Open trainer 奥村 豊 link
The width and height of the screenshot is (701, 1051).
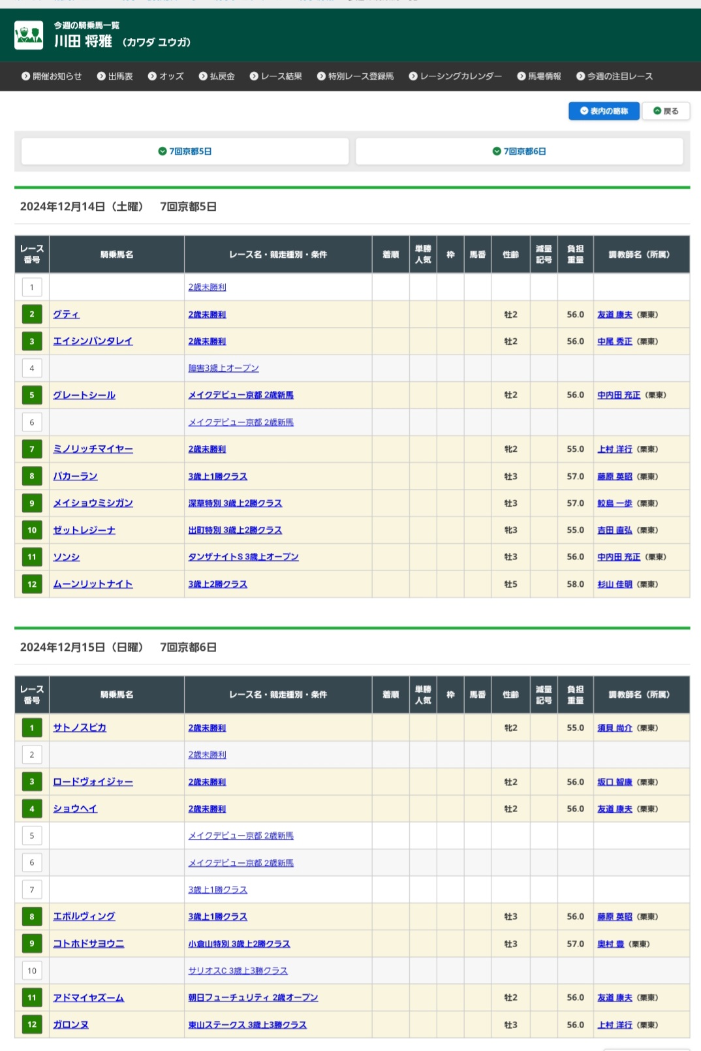point(611,944)
